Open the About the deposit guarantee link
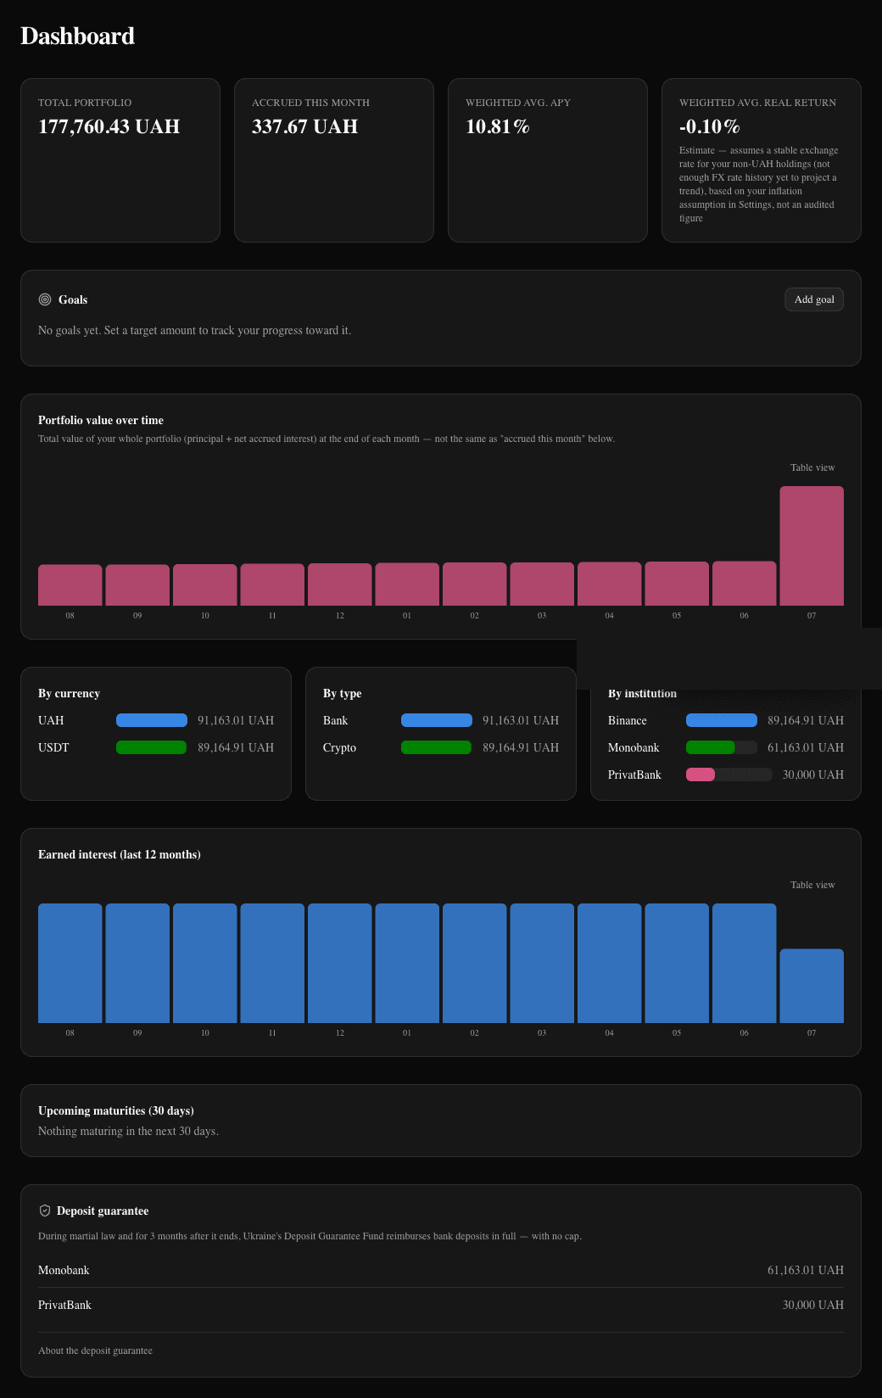 (95, 1350)
